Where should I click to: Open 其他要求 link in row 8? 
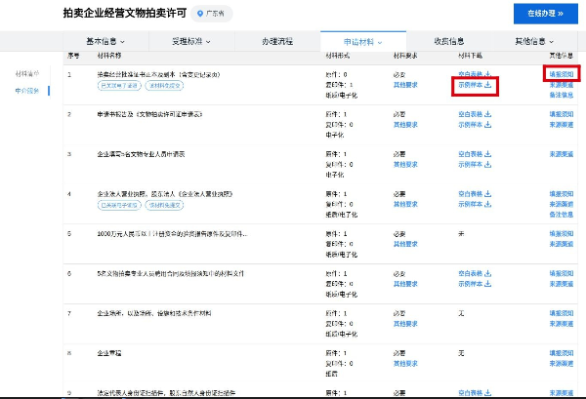pyautogui.click(x=405, y=364)
